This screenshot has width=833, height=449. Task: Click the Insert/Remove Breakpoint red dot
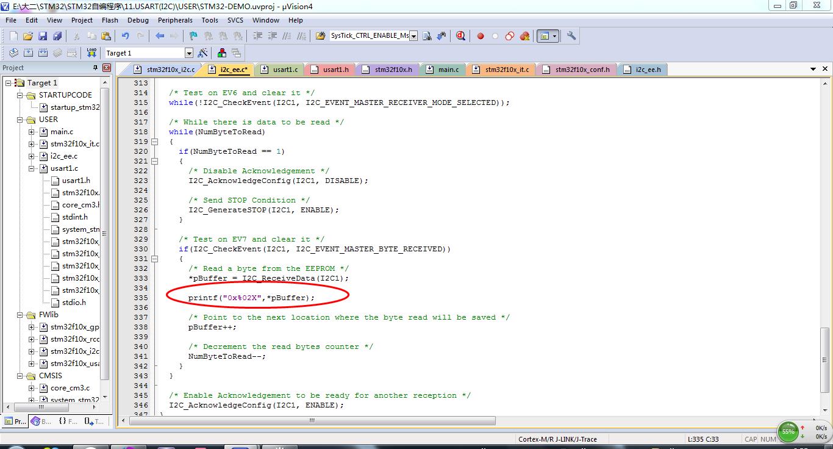(481, 36)
